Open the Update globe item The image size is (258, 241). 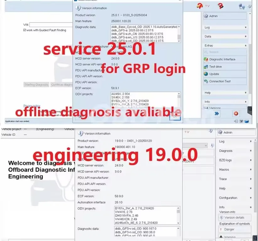[225, 74]
